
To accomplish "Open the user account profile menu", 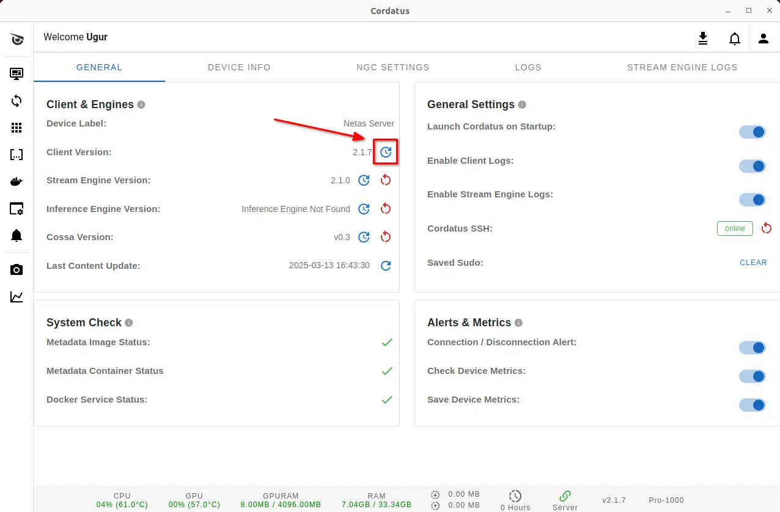I will tap(763, 39).
